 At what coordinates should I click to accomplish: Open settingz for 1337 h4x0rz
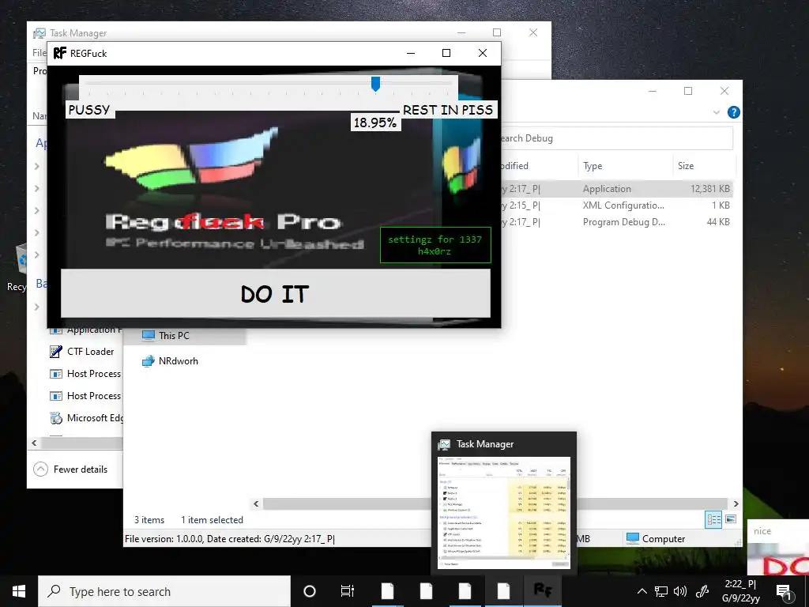tap(435, 245)
